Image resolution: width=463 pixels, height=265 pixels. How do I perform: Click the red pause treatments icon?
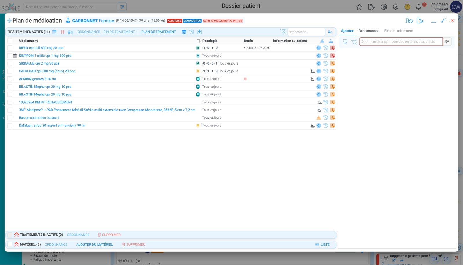click(x=62, y=32)
